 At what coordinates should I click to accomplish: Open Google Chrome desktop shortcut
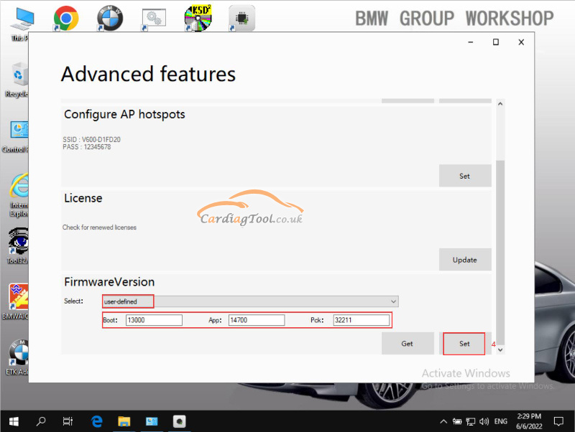(66, 18)
